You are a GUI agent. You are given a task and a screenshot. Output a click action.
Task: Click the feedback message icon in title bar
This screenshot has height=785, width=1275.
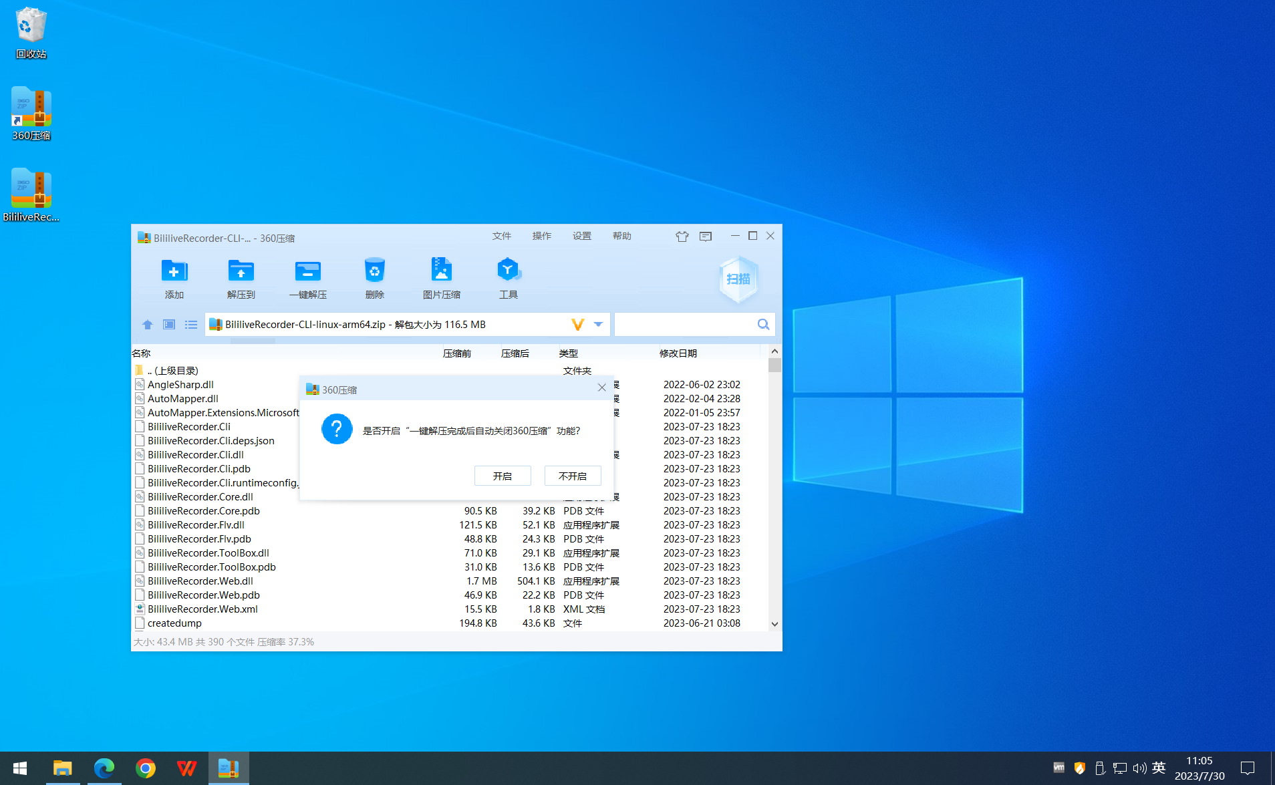706,237
